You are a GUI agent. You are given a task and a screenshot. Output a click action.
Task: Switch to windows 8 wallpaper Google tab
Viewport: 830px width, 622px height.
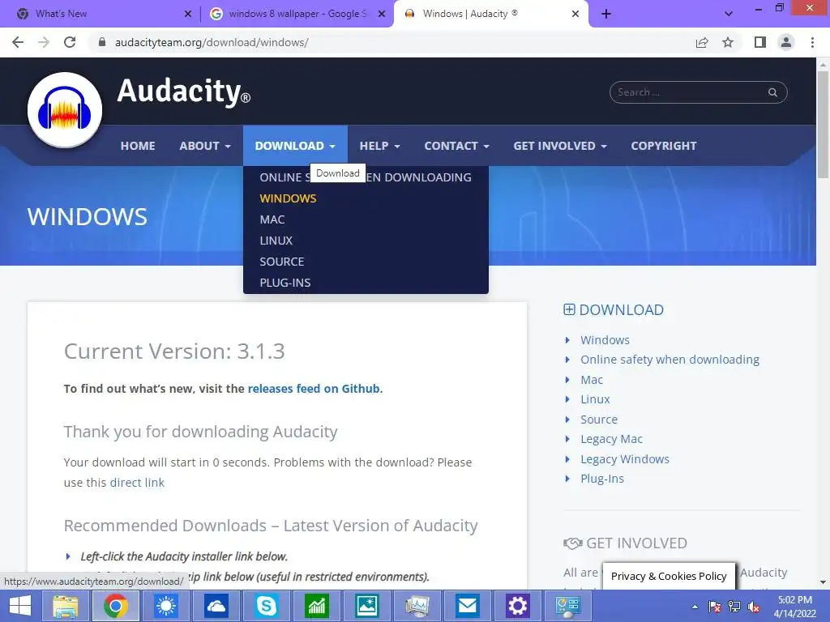(297, 14)
